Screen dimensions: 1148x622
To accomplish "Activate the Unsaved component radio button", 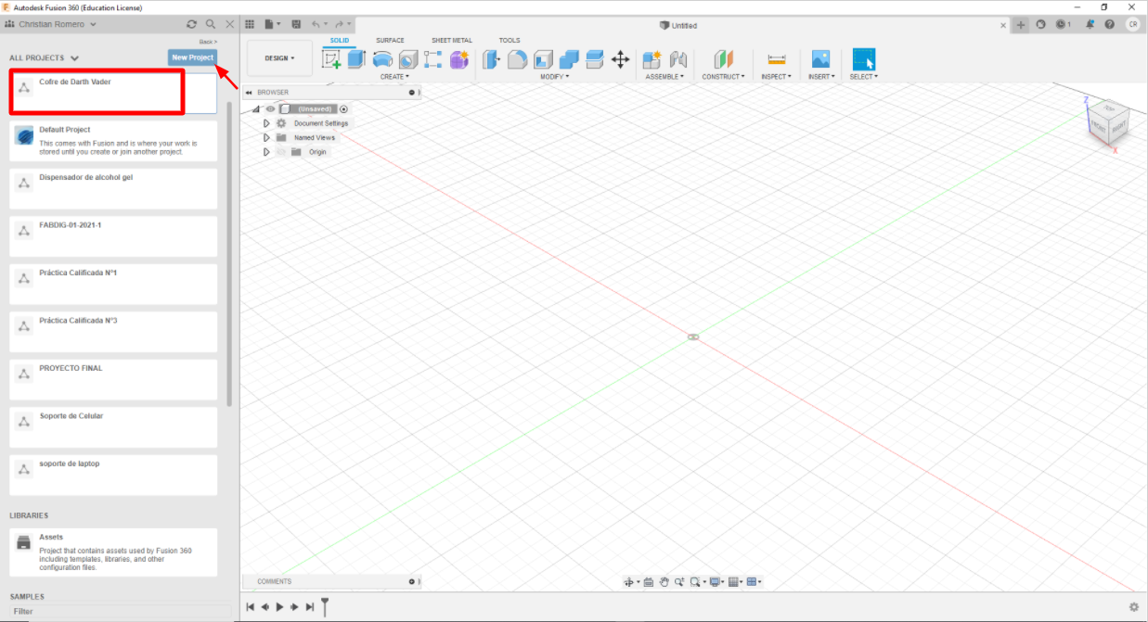I will tap(343, 108).
